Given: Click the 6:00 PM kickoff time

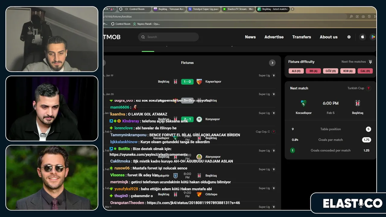Looking at the screenshot, I should click(x=331, y=103).
